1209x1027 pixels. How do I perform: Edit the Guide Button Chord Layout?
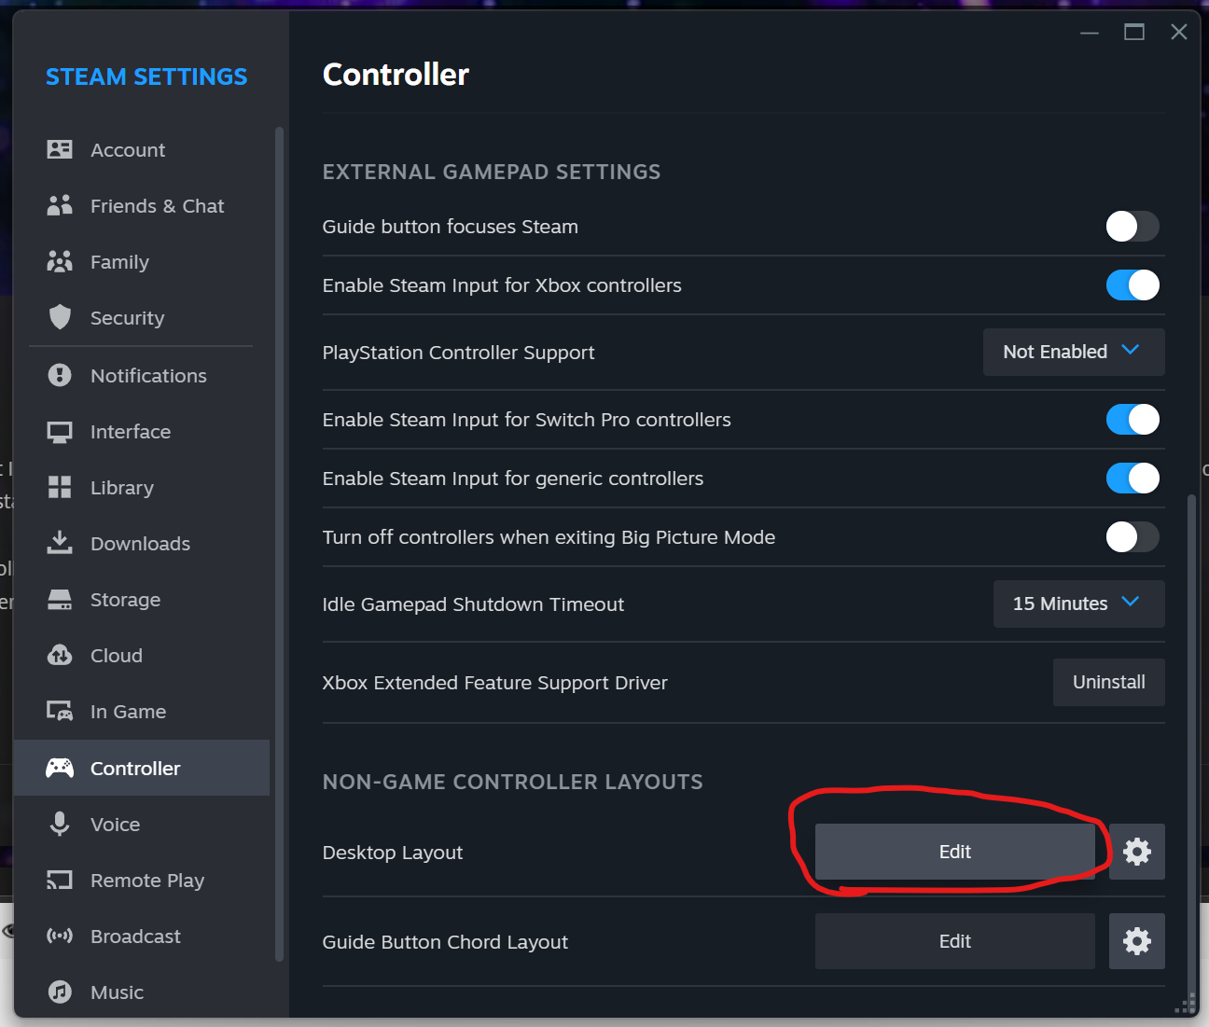click(x=954, y=941)
